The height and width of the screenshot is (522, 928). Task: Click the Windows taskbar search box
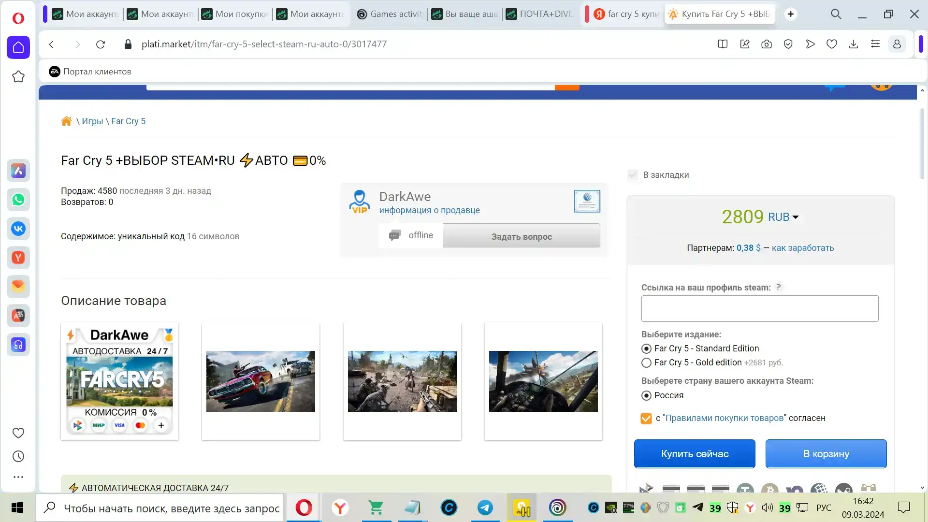tap(159, 507)
